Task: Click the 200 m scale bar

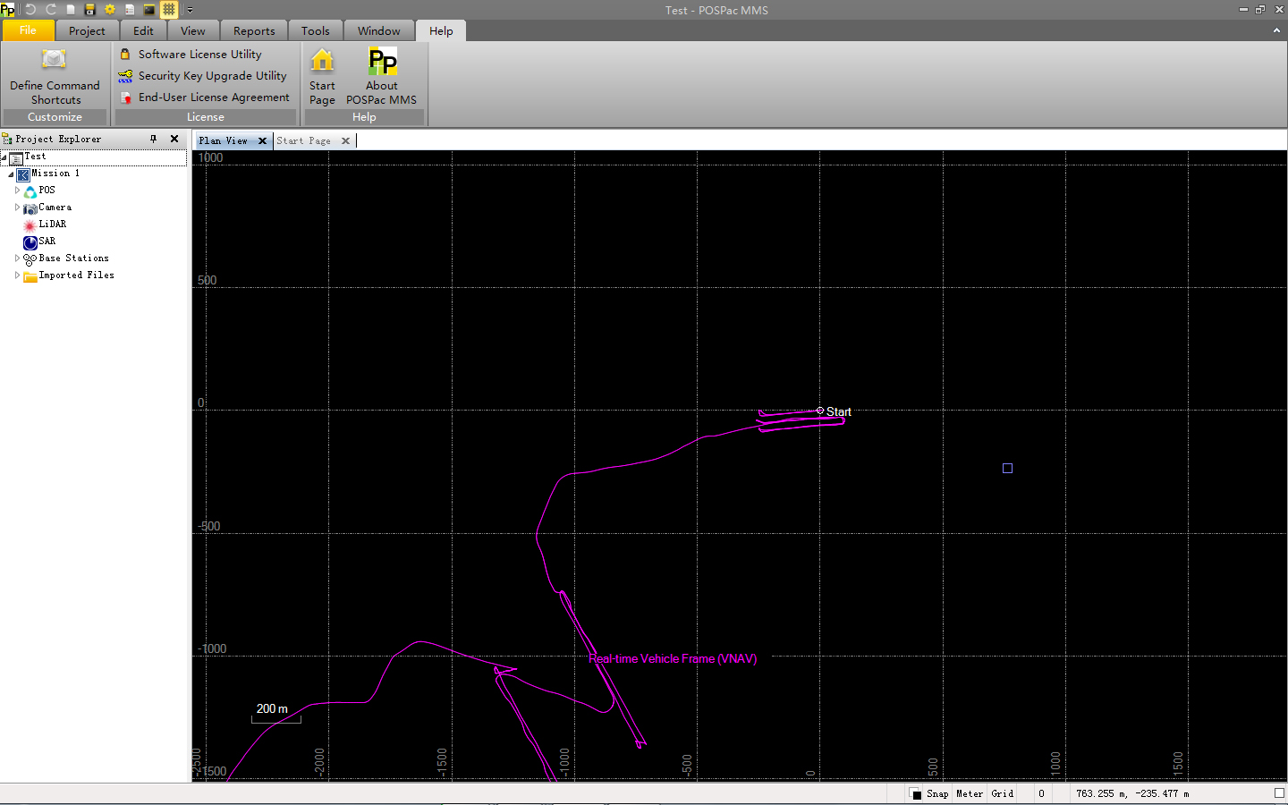Action: (275, 713)
